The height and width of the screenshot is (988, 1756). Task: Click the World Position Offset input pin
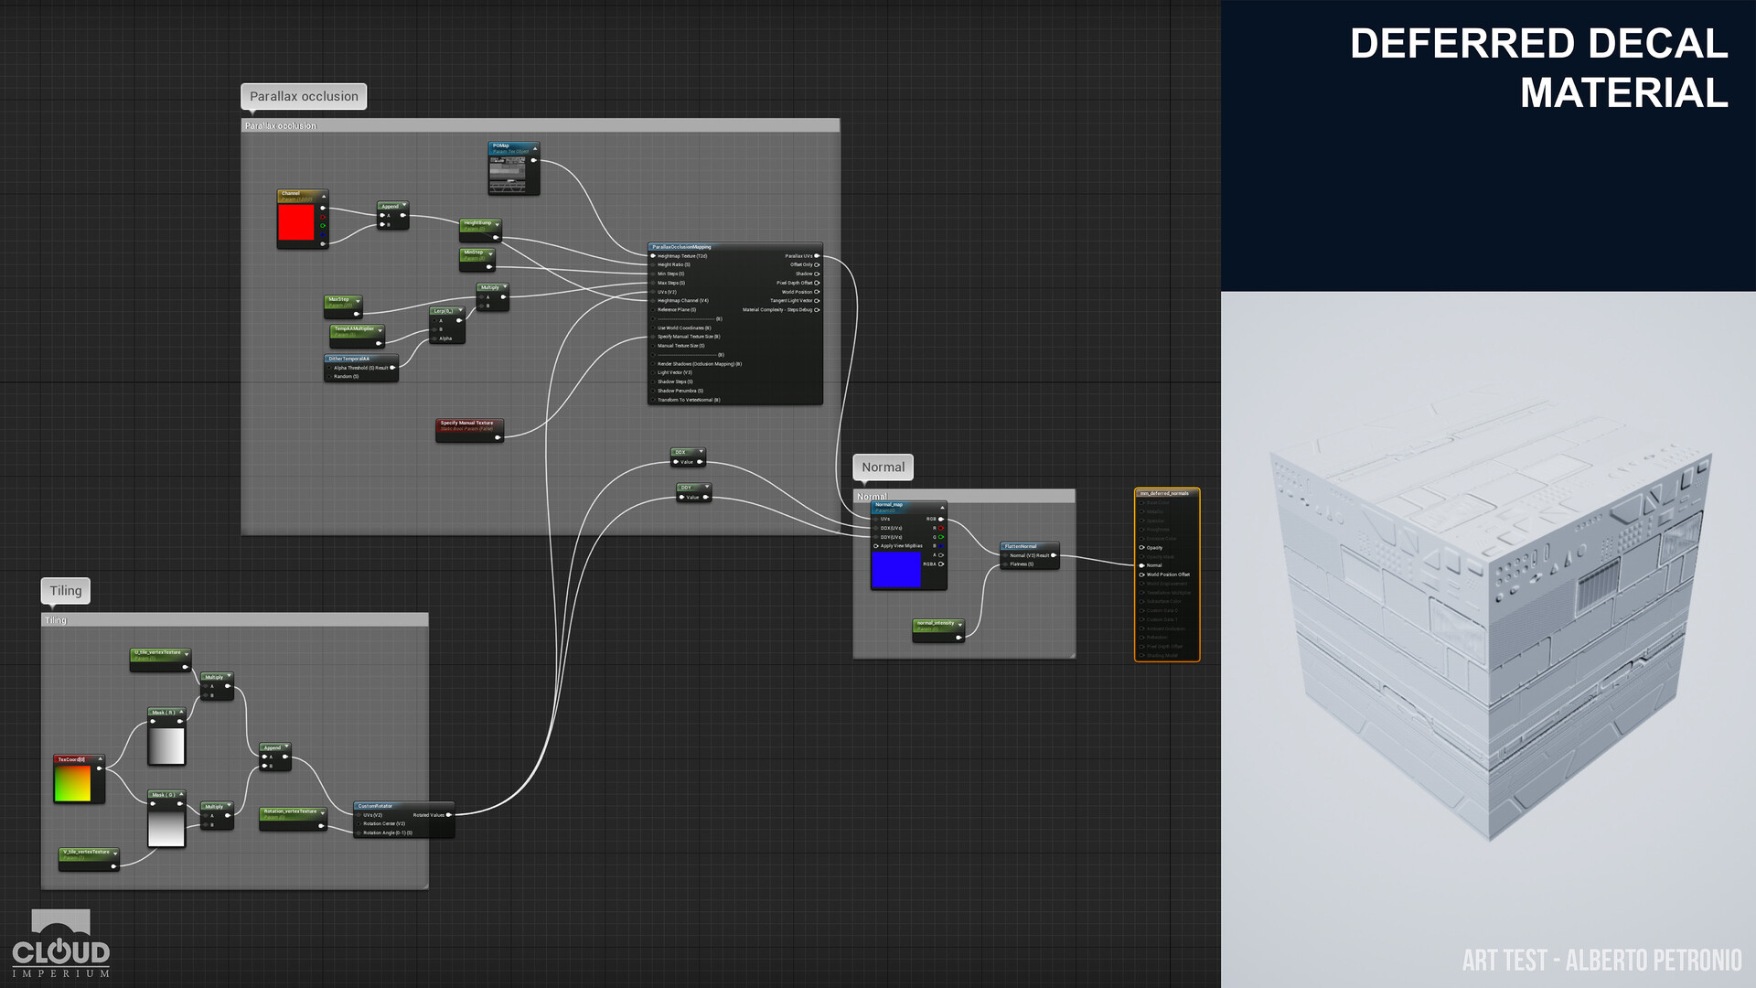click(x=1141, y=575)
